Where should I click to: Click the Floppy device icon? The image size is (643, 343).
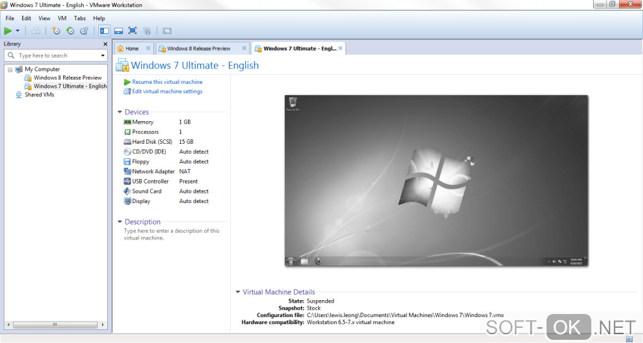[x=127, y=161]
